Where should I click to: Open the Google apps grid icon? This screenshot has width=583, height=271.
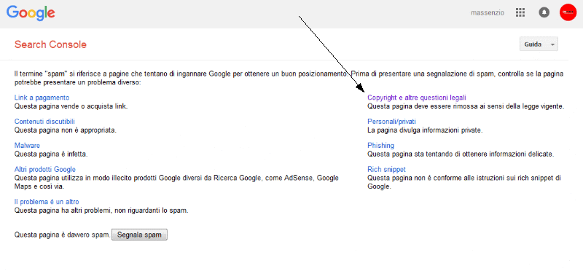(520, 12)
